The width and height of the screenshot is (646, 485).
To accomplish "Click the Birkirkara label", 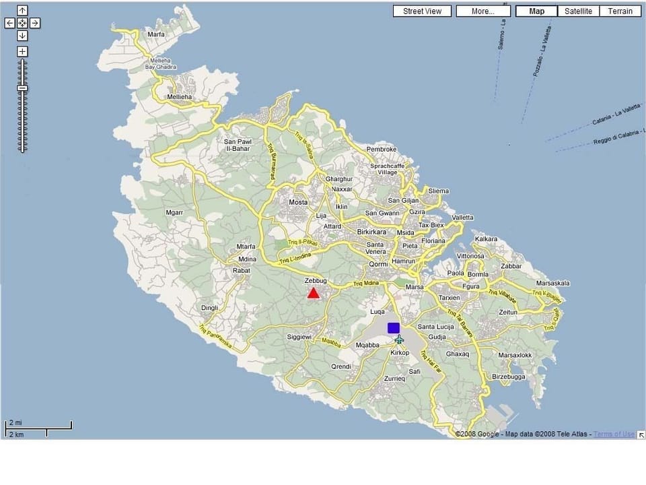I will tap(371, 232).
